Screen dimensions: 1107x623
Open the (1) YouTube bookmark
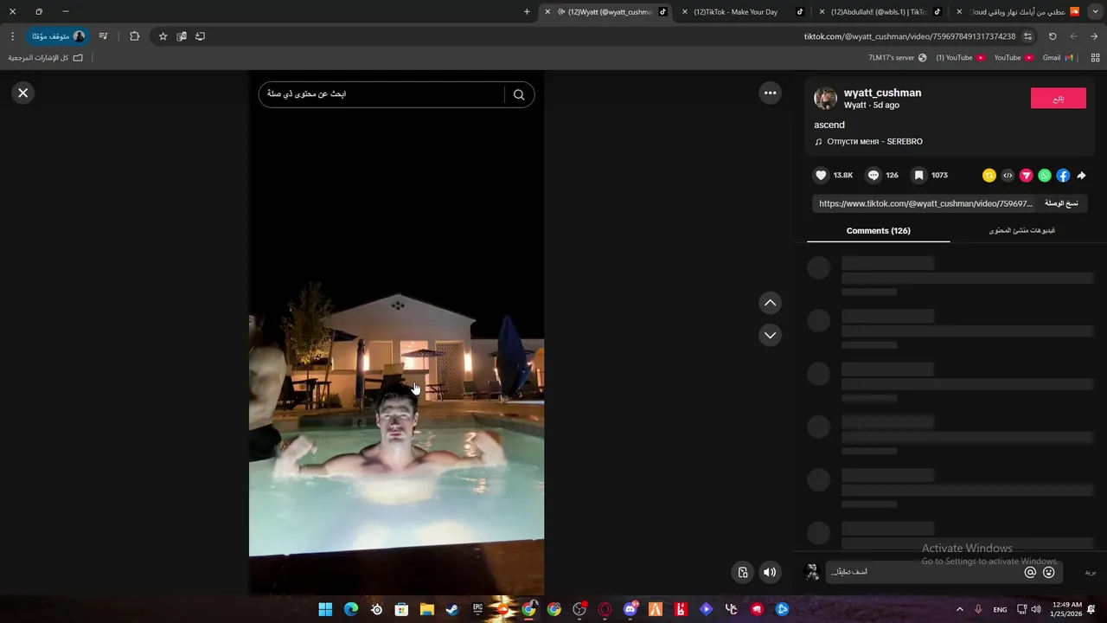pyautogui.click(x=960, y=58)
